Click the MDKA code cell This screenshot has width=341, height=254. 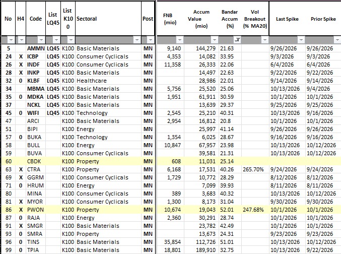pos(36,97)
